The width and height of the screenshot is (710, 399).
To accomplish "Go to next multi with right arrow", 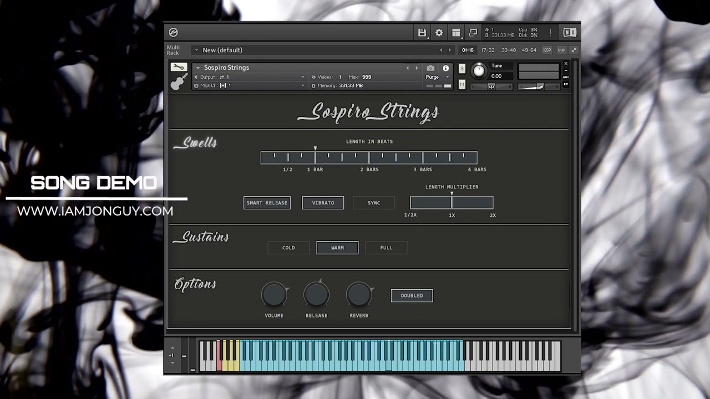I will pos(449,50).
